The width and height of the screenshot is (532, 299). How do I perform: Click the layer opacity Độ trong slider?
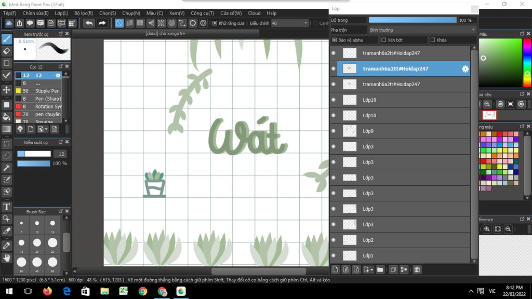413,20
